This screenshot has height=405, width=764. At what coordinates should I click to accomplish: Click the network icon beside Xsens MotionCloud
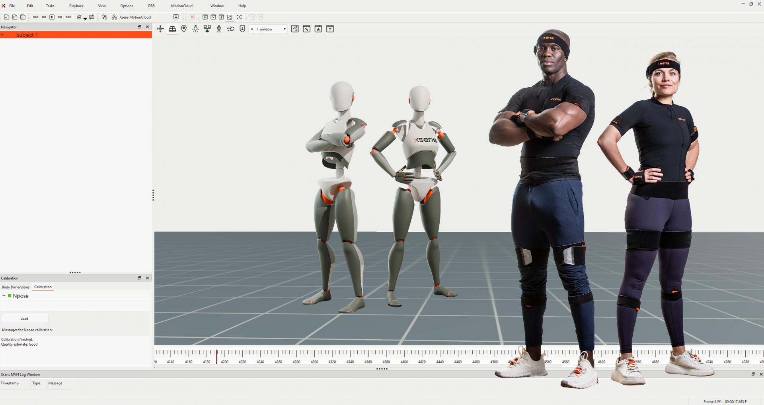[114, 17]
